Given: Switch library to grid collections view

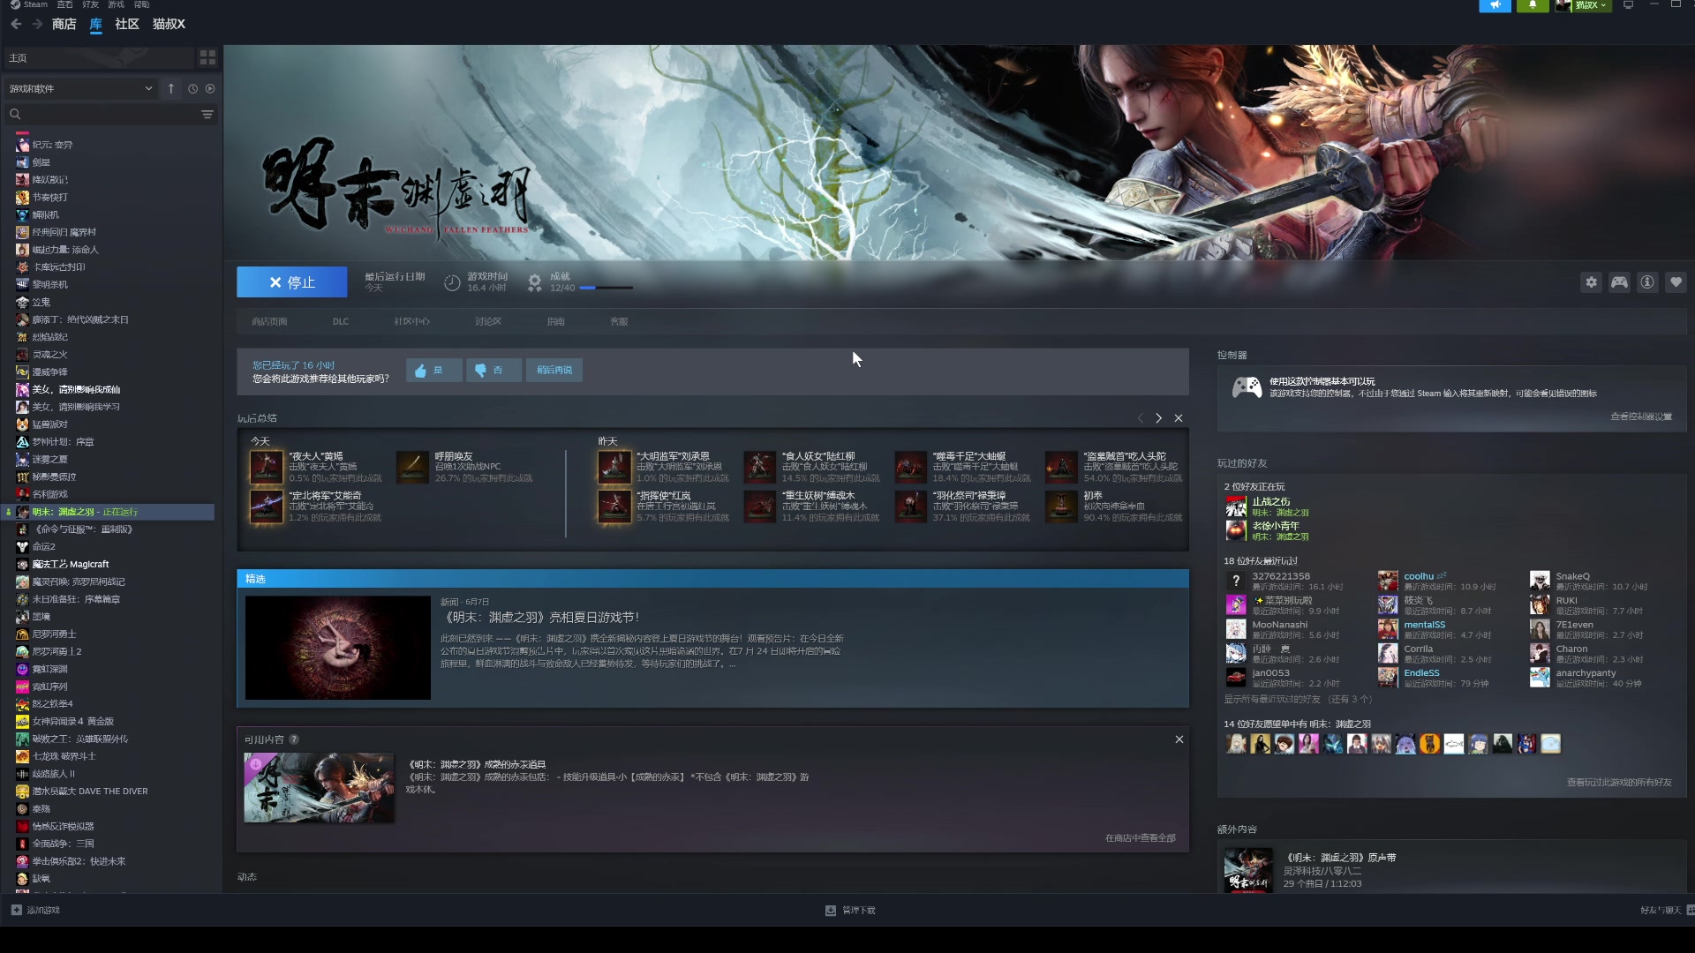Looking at the screenshot, I should pos(207,57).
